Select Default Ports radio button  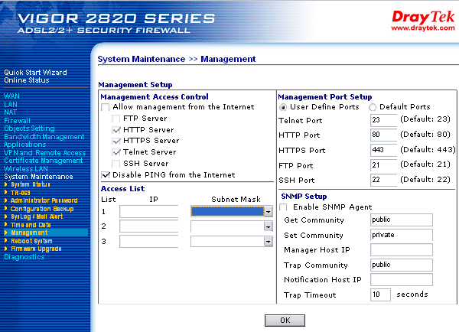(373, 107)
